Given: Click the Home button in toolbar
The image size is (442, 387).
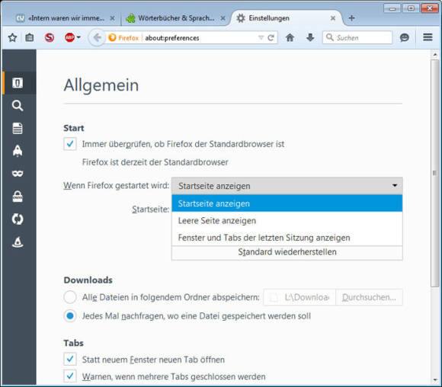Looking at the screenshot, I should pos(290,37).
